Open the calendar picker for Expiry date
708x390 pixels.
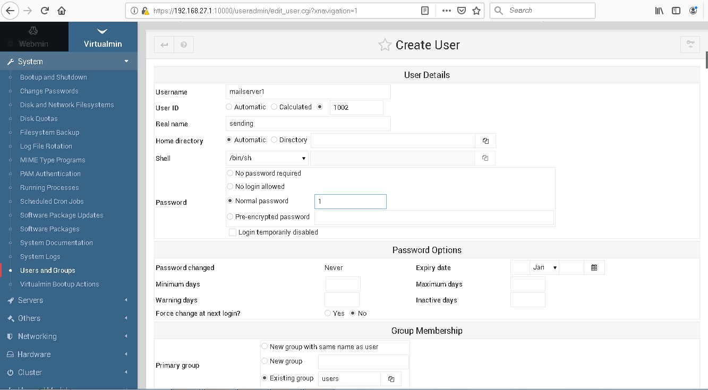coord(594,267)
